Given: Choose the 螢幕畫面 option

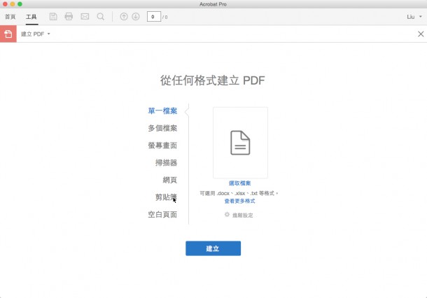Looking at the screenshot, I should tap(162, 146).
